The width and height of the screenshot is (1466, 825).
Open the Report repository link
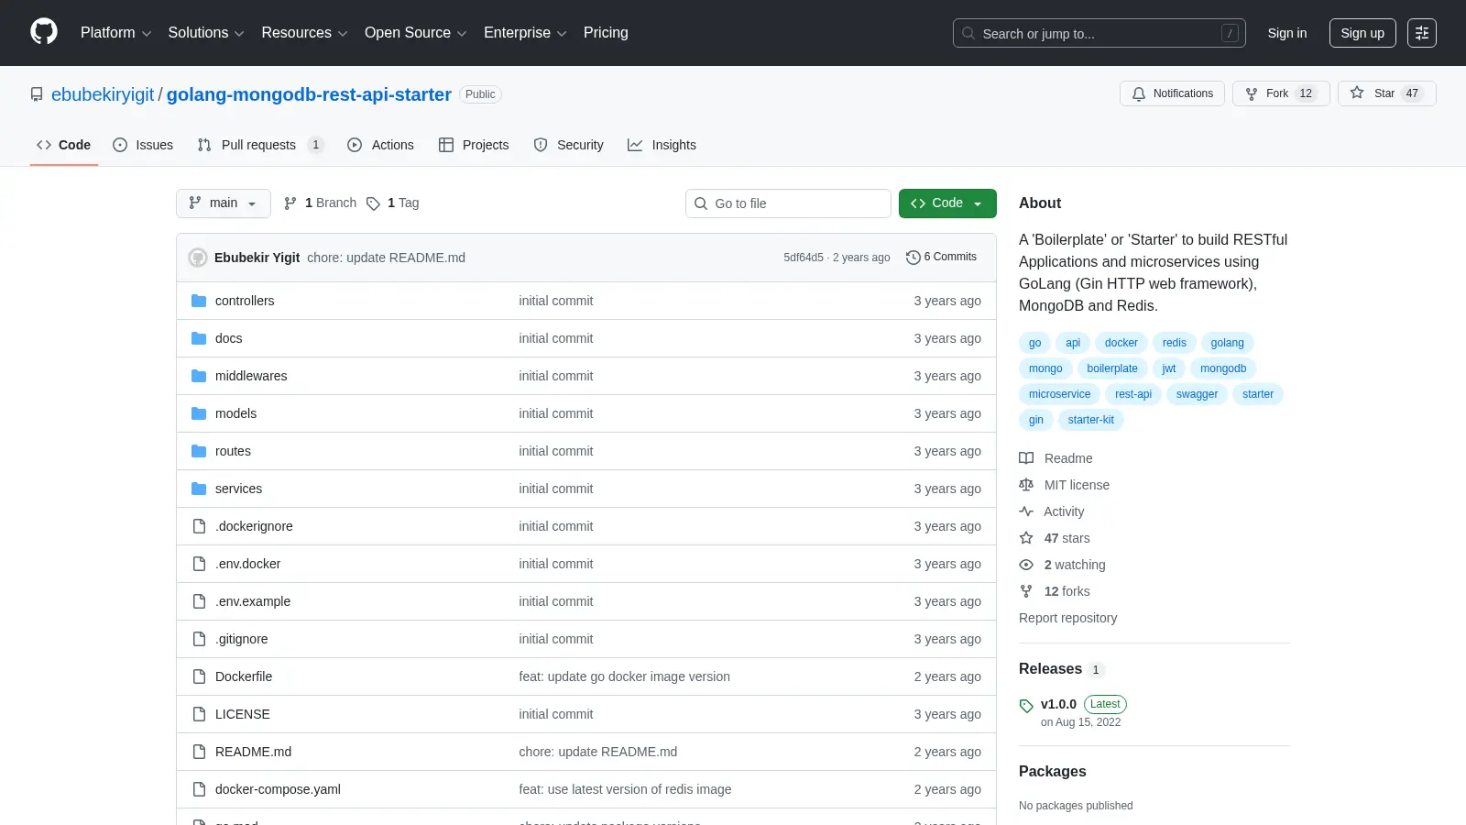pos(1067,618)
